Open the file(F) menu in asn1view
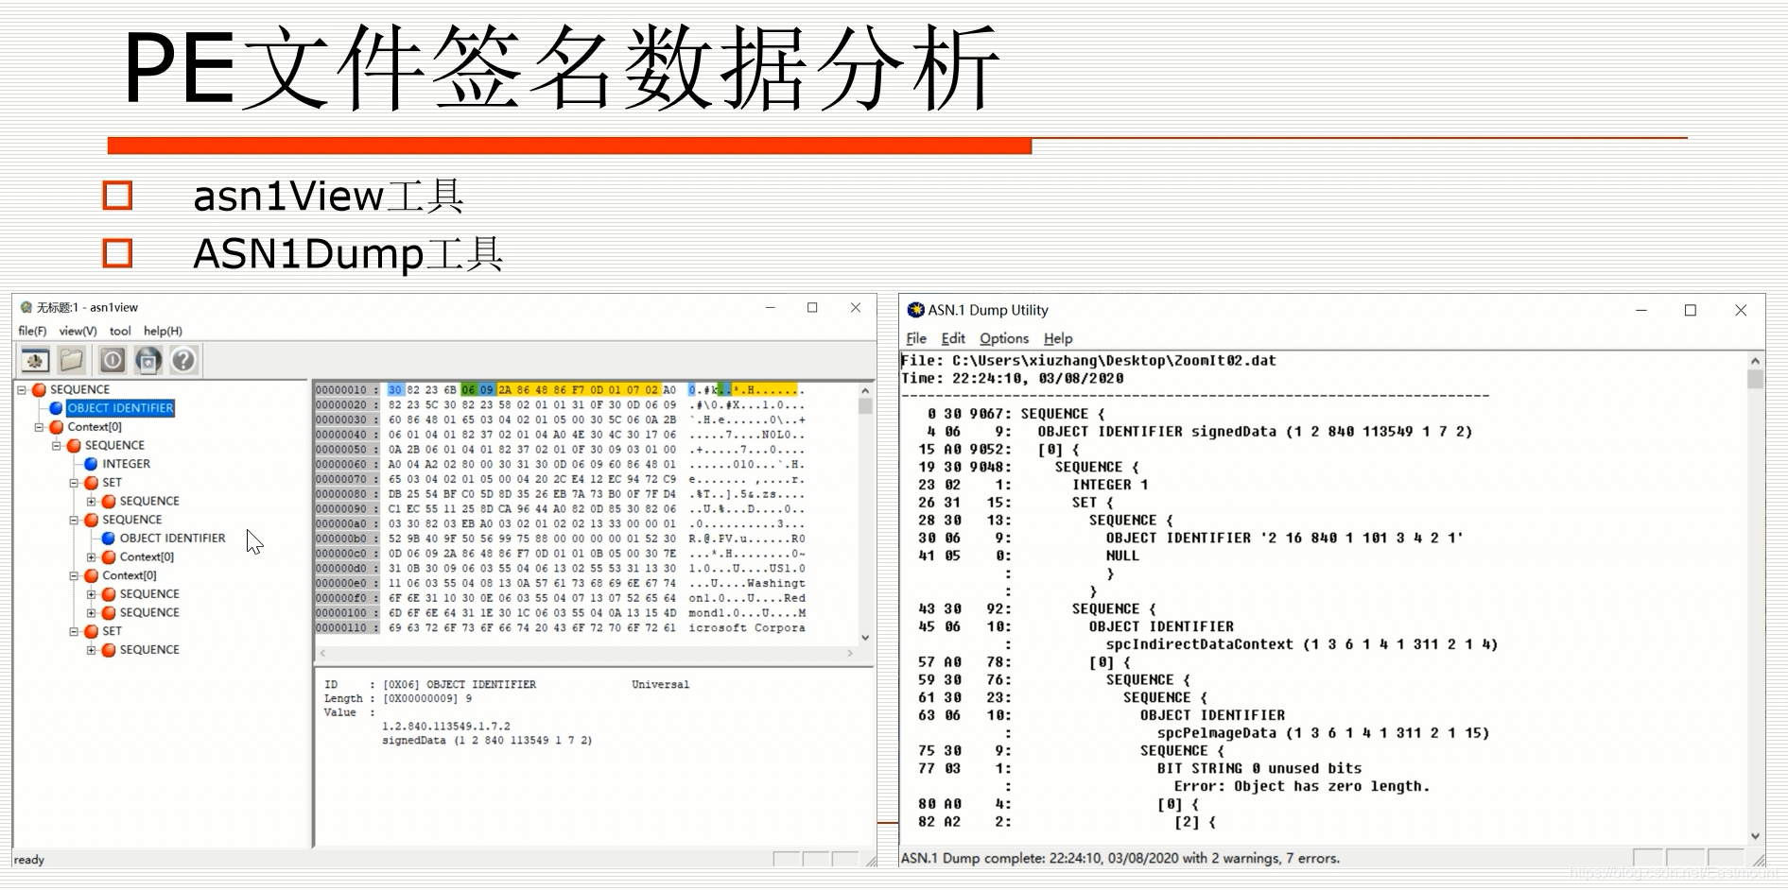The height and width of the screenshot is (890, 1788). pyautogui.click(x=32, y=331)
